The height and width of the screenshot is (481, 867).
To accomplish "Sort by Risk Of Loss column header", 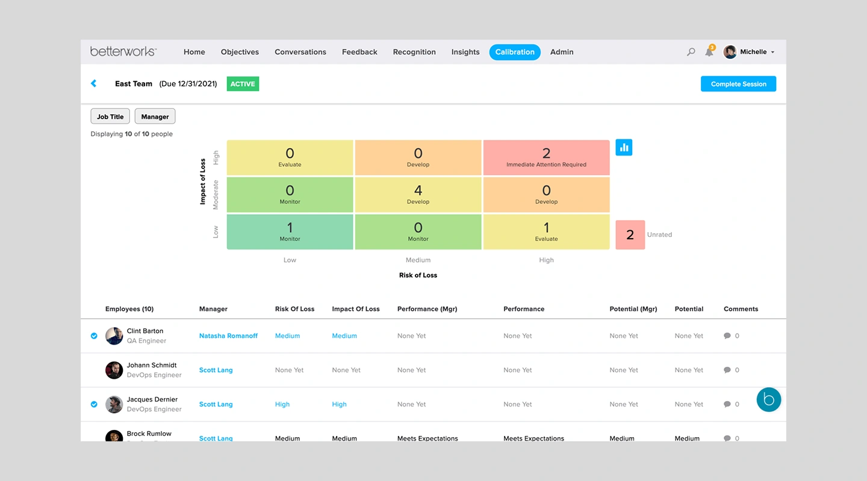I will tap(294, 309).
